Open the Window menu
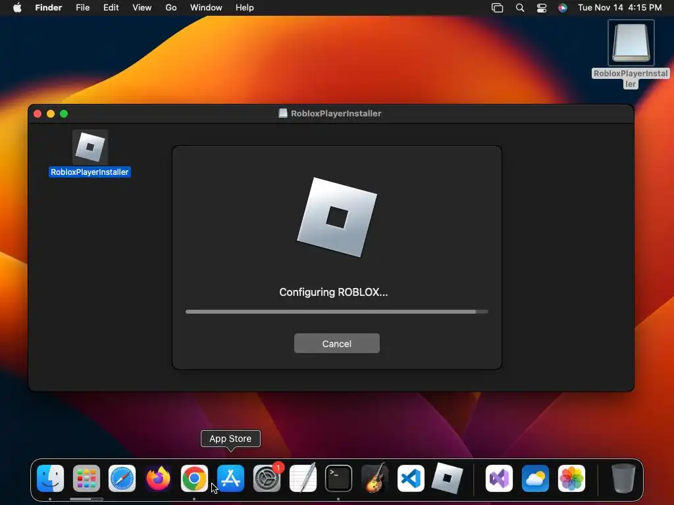674x505 pixels. [206, 8]
